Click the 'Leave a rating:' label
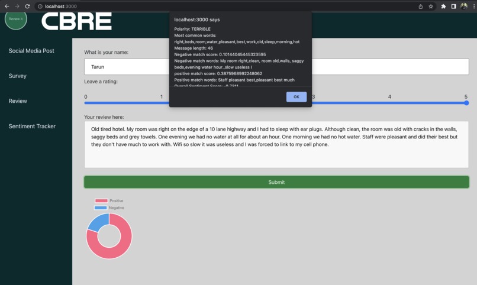This screenshot has width=477, height=285. tap(101, 82)
